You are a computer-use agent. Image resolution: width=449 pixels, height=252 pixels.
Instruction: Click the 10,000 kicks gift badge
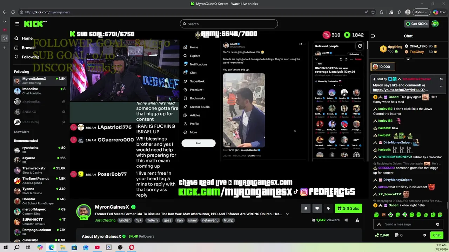pos(383,66)
